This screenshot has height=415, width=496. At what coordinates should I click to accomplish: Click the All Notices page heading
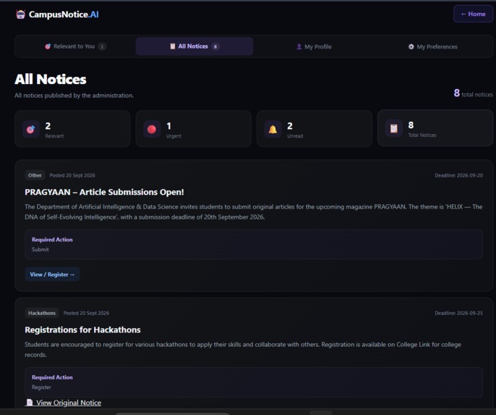[51, 79]
